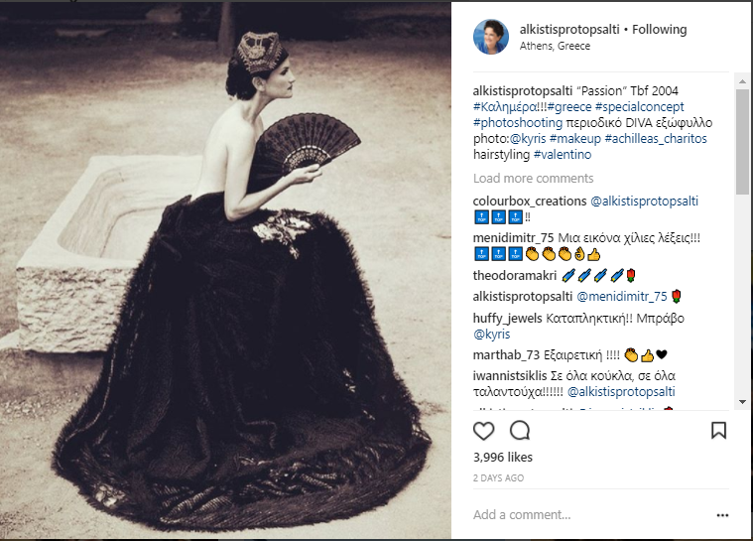This screenshot has height=541, width=753.
Task: Expand Load more comments
Action: 533,179
